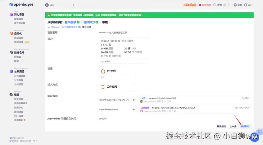Click hyperai-tutorials avatar icon

[x=141, y=111]
